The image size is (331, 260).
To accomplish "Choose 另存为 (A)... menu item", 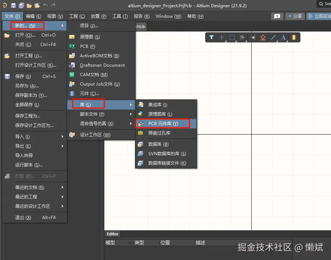I will pyautogui.click(x=35, y=86).
